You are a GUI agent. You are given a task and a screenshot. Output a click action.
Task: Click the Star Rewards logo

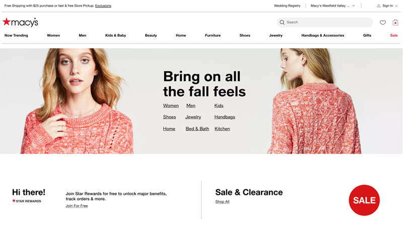coord(27,201)
